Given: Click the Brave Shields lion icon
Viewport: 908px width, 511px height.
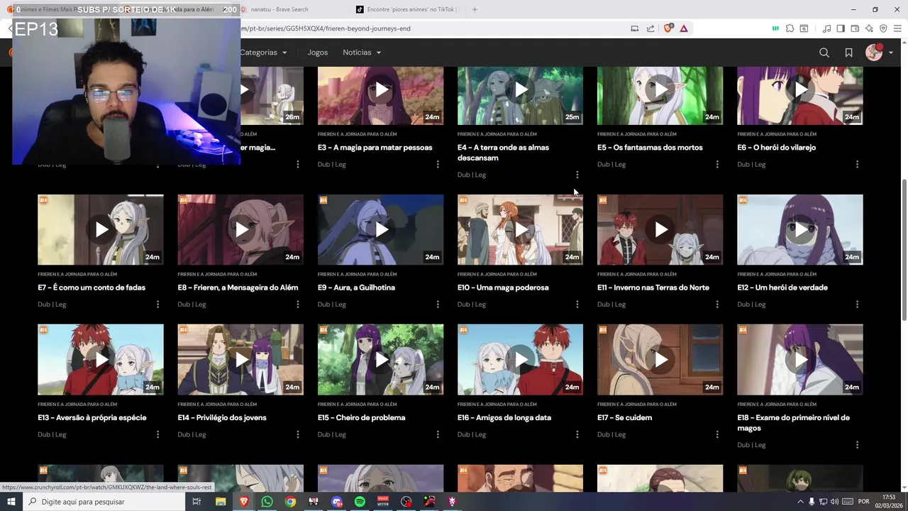Looking at the screenshot, I should tap(668, 28).
